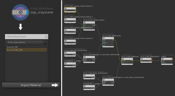Click brdf output port on vraymtl node
Viewport: 175px width, 96px height.
click(114, 40)
